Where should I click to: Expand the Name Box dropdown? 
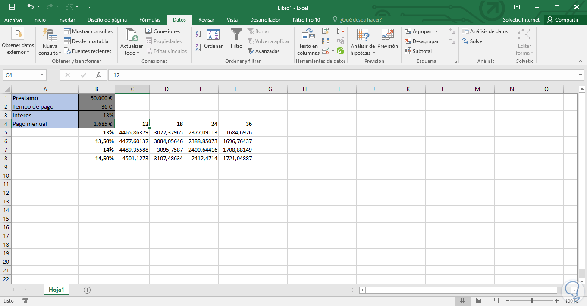tap(42, 75)
